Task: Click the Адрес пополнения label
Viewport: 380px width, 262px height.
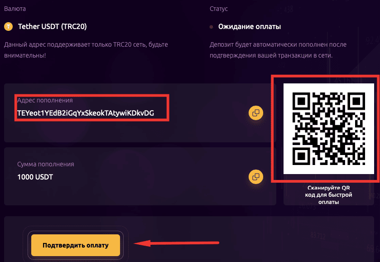Action: (45, 100)
